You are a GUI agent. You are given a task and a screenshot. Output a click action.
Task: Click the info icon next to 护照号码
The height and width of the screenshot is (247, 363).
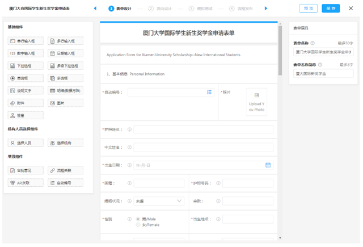point(218,183)
